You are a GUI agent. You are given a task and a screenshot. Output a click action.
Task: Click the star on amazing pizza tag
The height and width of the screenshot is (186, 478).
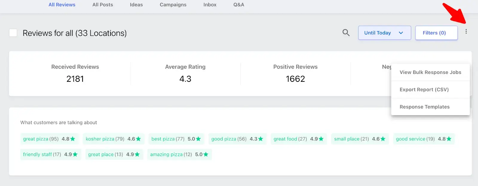click(x=206, y=154)
